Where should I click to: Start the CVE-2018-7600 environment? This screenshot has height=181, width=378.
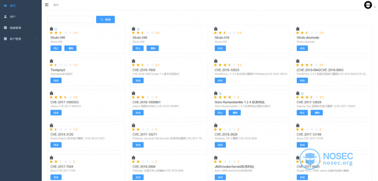(x=138, y=80)
